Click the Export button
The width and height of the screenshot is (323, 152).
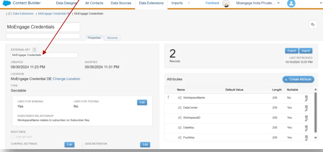[x=292, y=51]
